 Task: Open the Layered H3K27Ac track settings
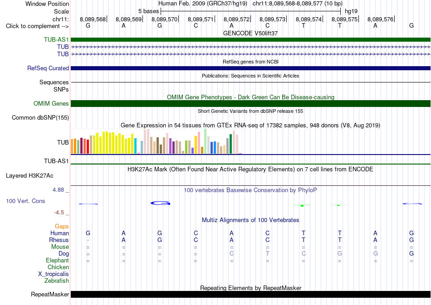coord(29,176)
